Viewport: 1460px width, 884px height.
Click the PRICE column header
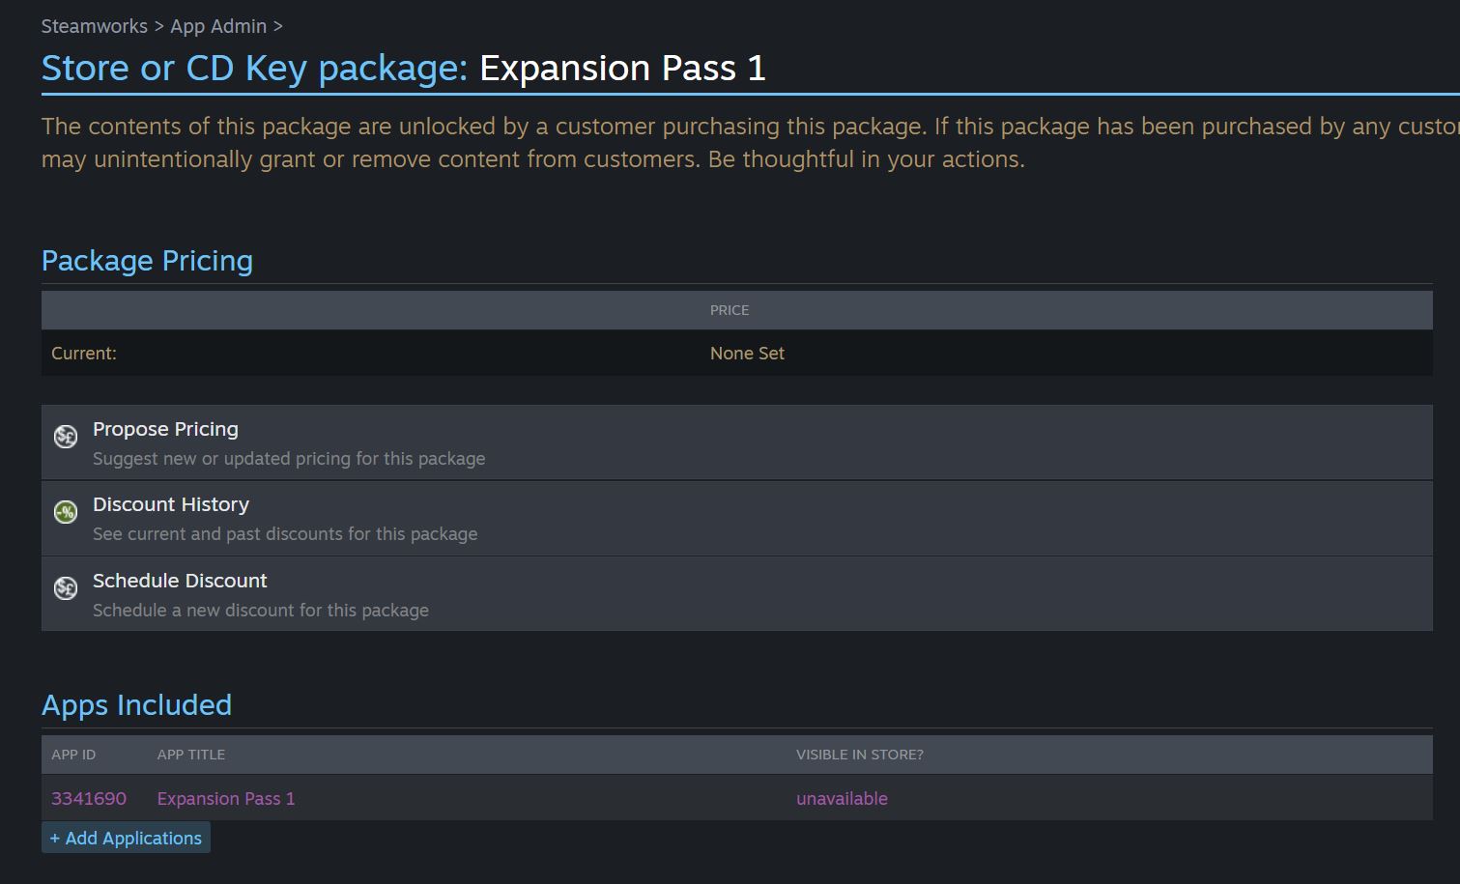[730, 309]
